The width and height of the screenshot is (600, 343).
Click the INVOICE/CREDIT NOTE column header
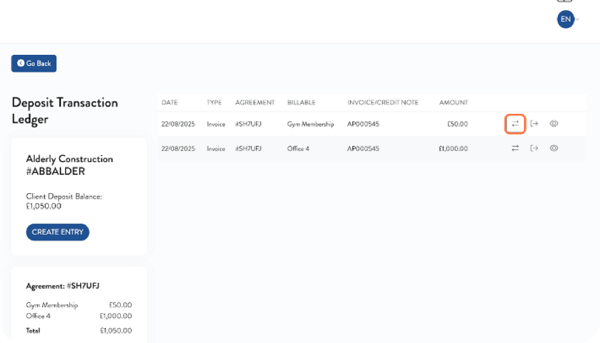click(x=383, y=102)
